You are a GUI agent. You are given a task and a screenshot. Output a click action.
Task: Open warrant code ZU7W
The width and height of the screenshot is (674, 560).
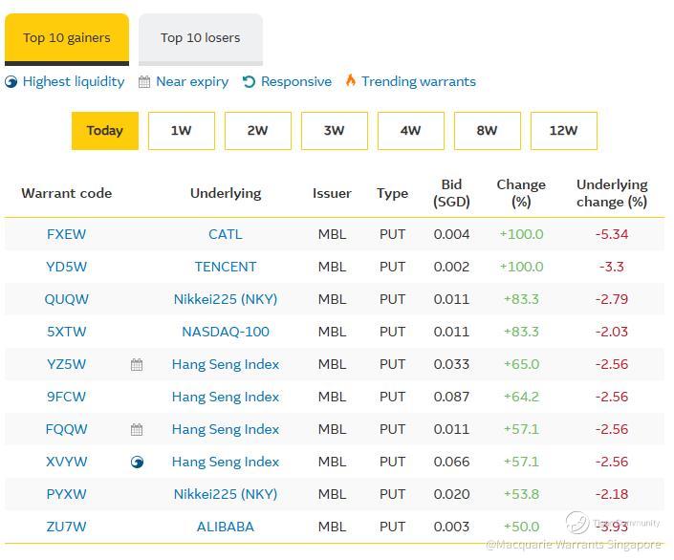66,527
